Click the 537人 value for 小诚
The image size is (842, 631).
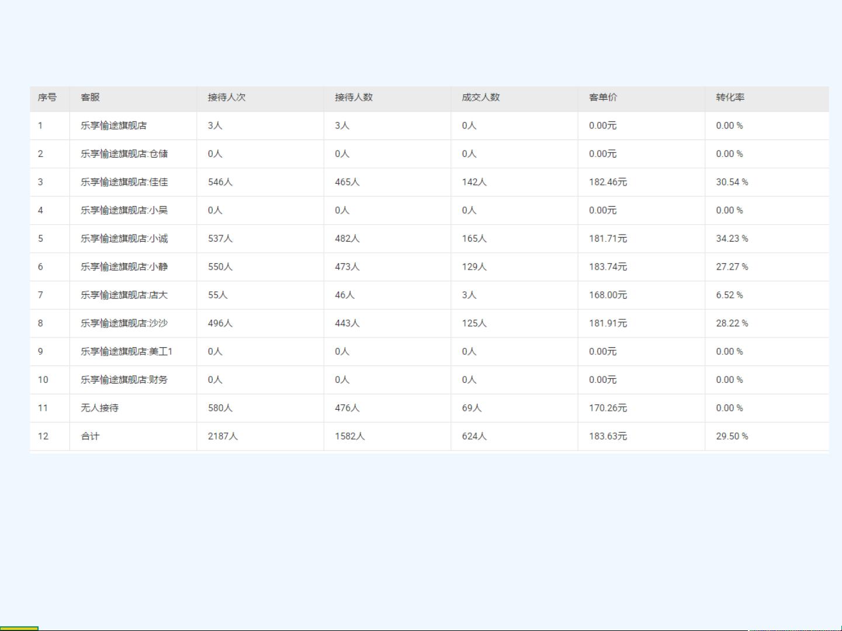[x=220, y=239]
